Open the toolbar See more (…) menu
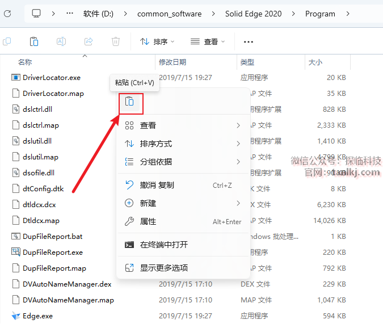This screenshot has height=328, width=383. [x=249, y=42]
